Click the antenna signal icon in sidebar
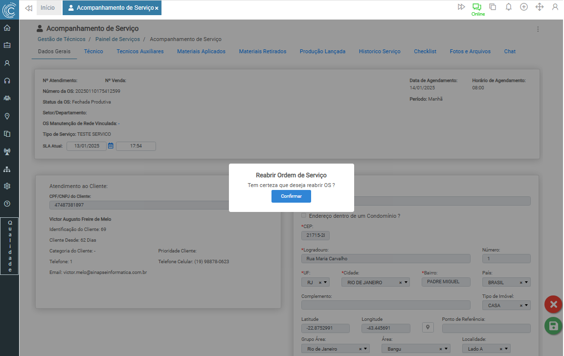Viewport: 564px width, 356px height. [x=7, y=151]
